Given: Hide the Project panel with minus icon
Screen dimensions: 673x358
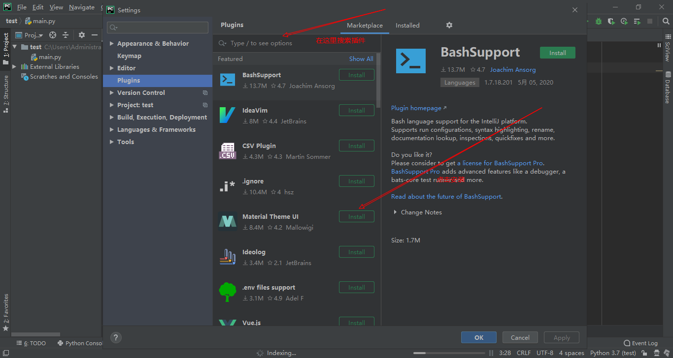Looking at the screenshot, I should (x=95, y=35).
